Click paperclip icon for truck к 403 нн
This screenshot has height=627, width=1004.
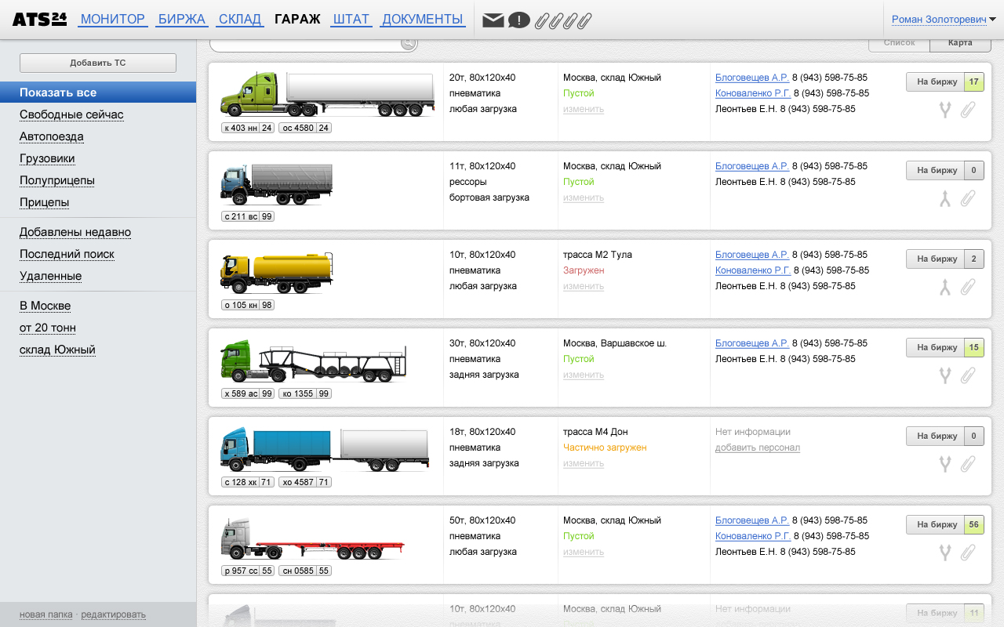tap(968, 110)
